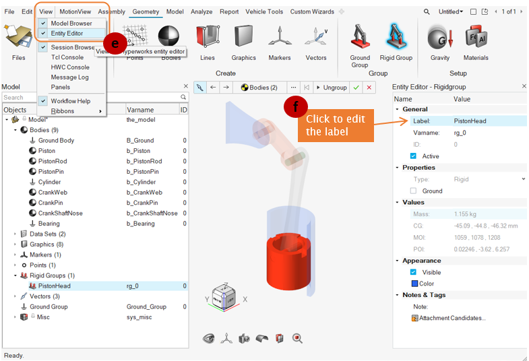529x361 pixels.
Task: Open the Analyze ribbon tab
Action: 201,11
